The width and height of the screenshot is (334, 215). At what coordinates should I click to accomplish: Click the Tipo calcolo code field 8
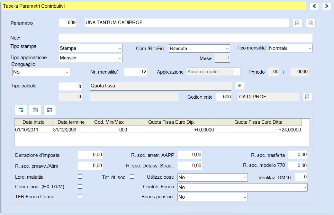(x=70, y=86)
